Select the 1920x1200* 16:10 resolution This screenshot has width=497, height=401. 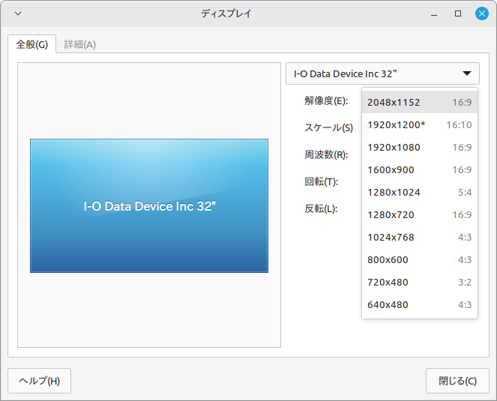419,124
